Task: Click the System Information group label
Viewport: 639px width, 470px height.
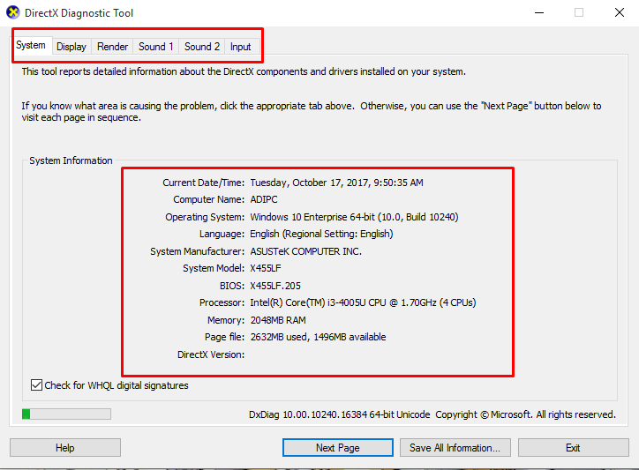Action: coord(71,160)
